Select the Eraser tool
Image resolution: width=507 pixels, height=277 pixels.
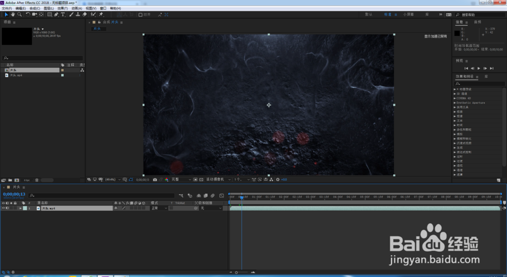84,15
